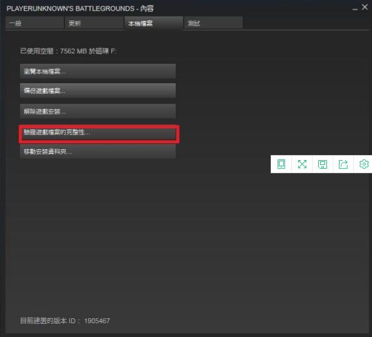The height and width of the screenshot is (337, 372).
Task: Minimize the PUBG properties window
Action: point(355,9)
